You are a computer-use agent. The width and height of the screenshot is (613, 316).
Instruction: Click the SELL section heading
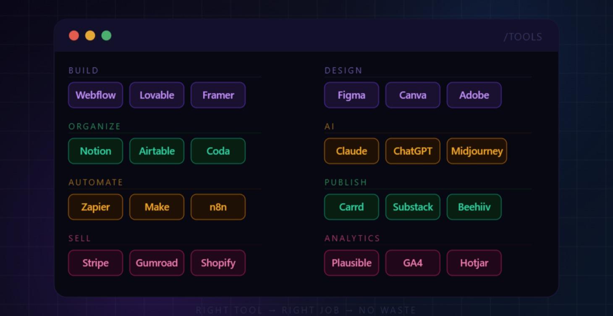click(x=80, y=238)
